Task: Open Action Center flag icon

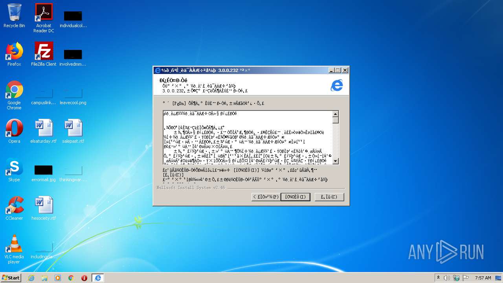Action: pyautogui.click(x=466, y=278)
